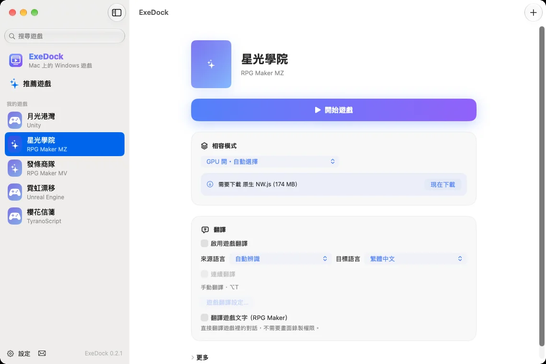Click the 霓虹漂移 gamepad icon
Screen dimensions: 546x364
click(x=15, y=192)
